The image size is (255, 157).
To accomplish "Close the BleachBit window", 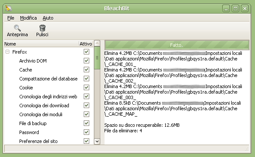I will (x=245, y=9).
